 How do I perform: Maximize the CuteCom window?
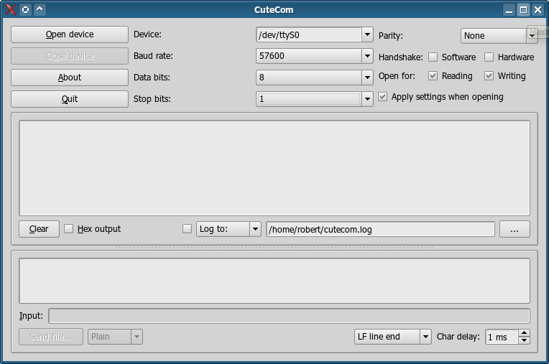[x=523, y=10]
